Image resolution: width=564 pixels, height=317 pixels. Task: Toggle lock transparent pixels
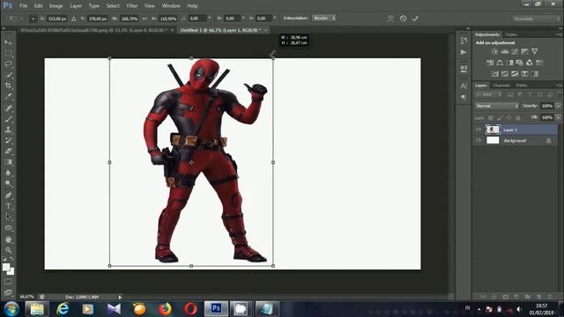point(491,117)
